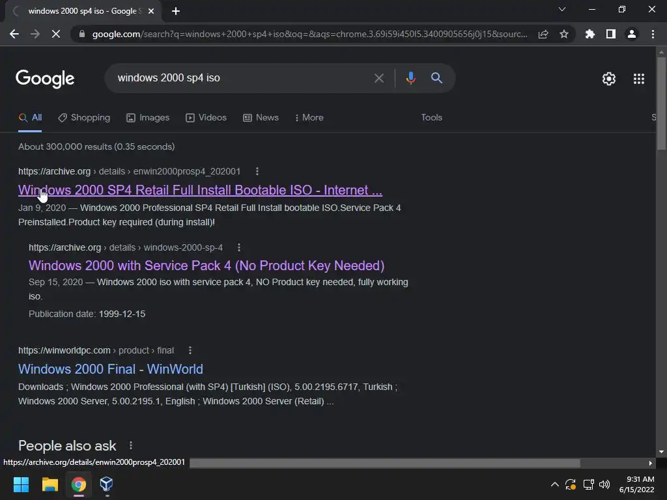Click the horizontal scrollbar right arrow
Viewport: 667px width, 500px height.
click(x=651, y=463)
